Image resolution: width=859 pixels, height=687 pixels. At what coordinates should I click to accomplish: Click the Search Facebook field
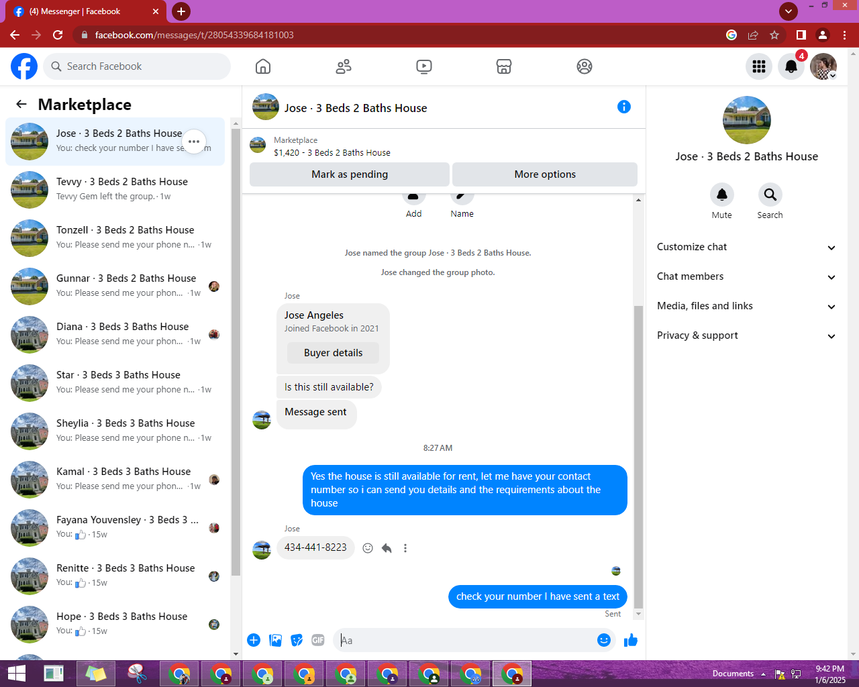(x=137, y=66)
